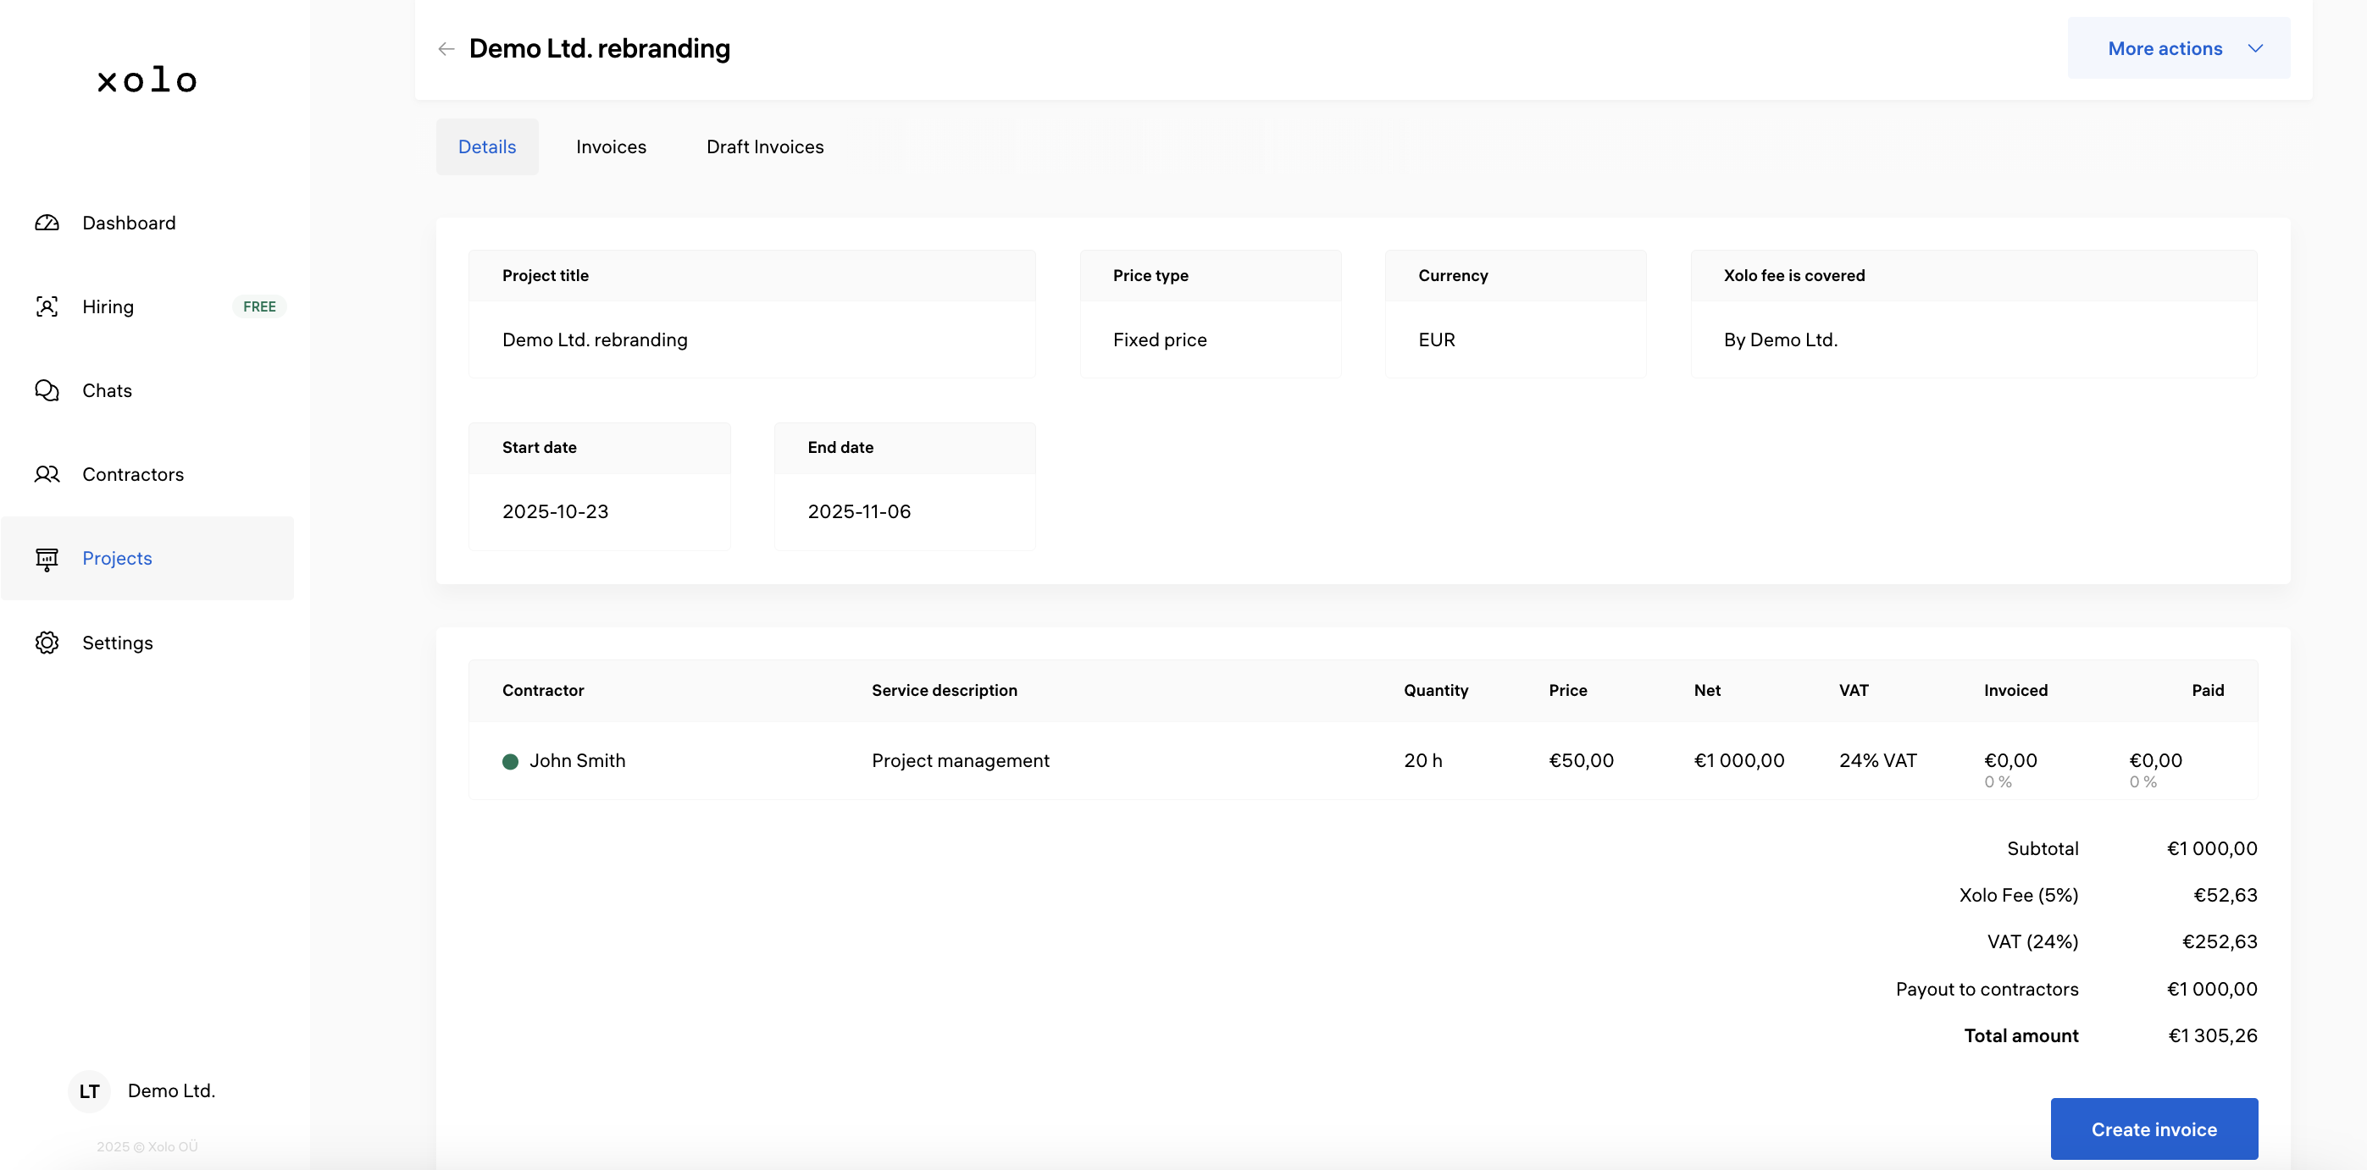
Task: Open the Demo Ltd. account avatar
Action: coord(89,1091)
